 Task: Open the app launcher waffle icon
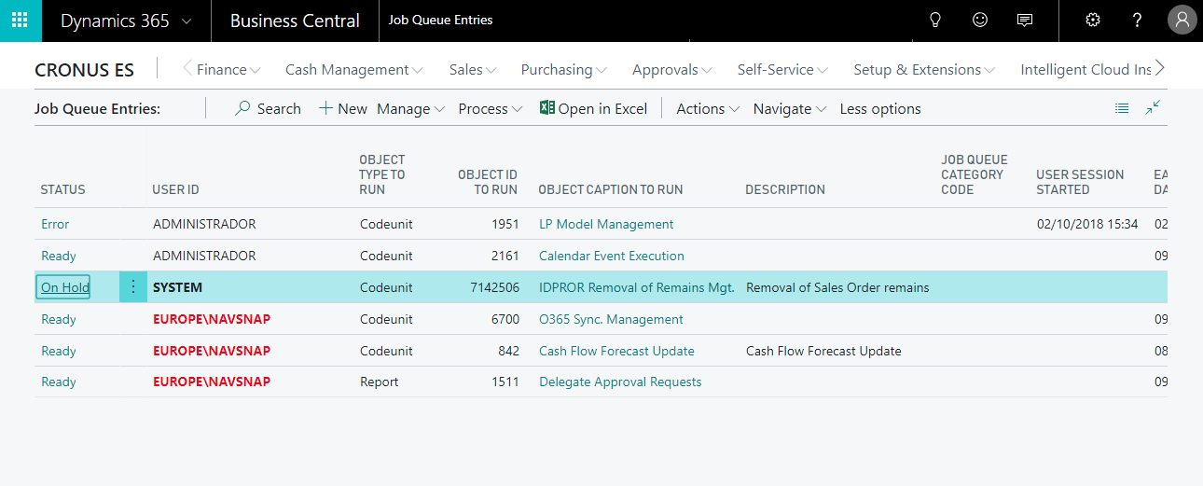(21, 21)
